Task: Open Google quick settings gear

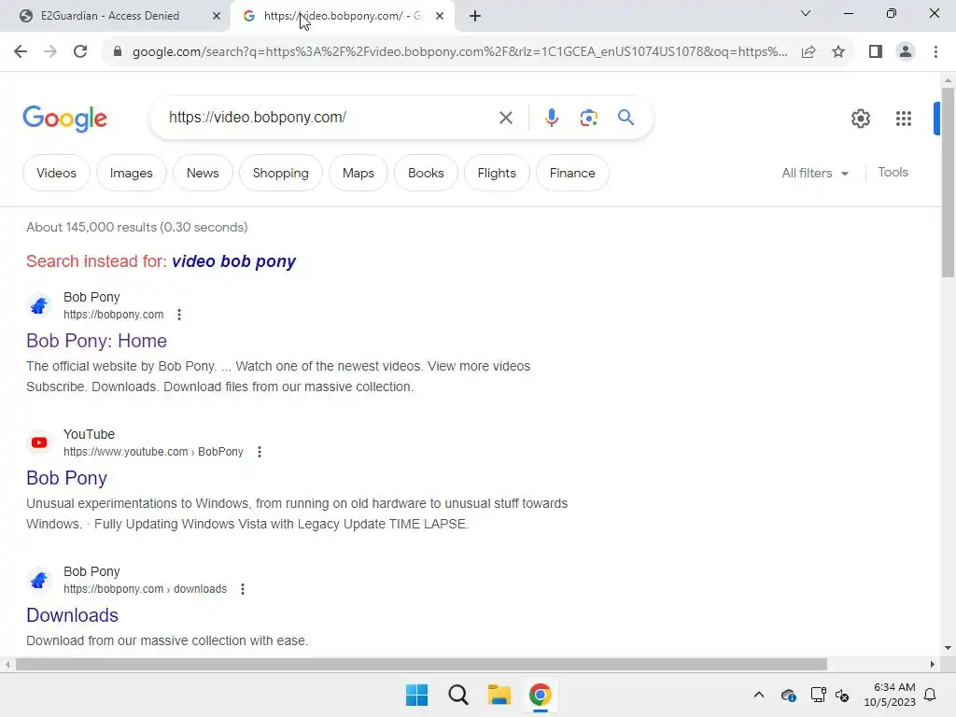Action: click(x=860, y=119)
